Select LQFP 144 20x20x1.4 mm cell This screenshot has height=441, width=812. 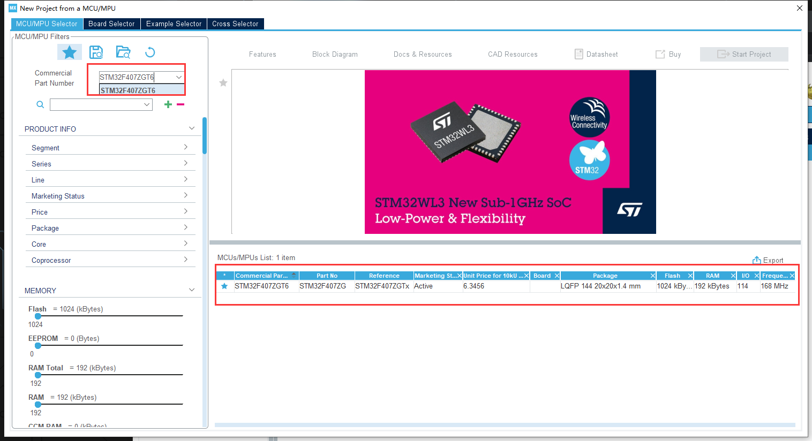click(608, 286)
